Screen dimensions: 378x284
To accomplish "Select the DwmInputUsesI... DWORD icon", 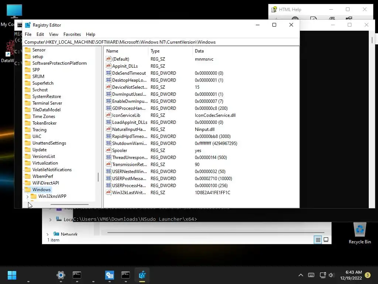I will point(109,94).
